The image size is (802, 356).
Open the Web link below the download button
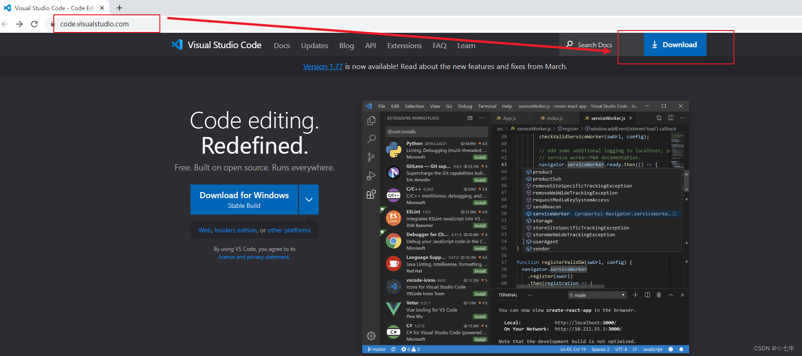tap(205, 230)
